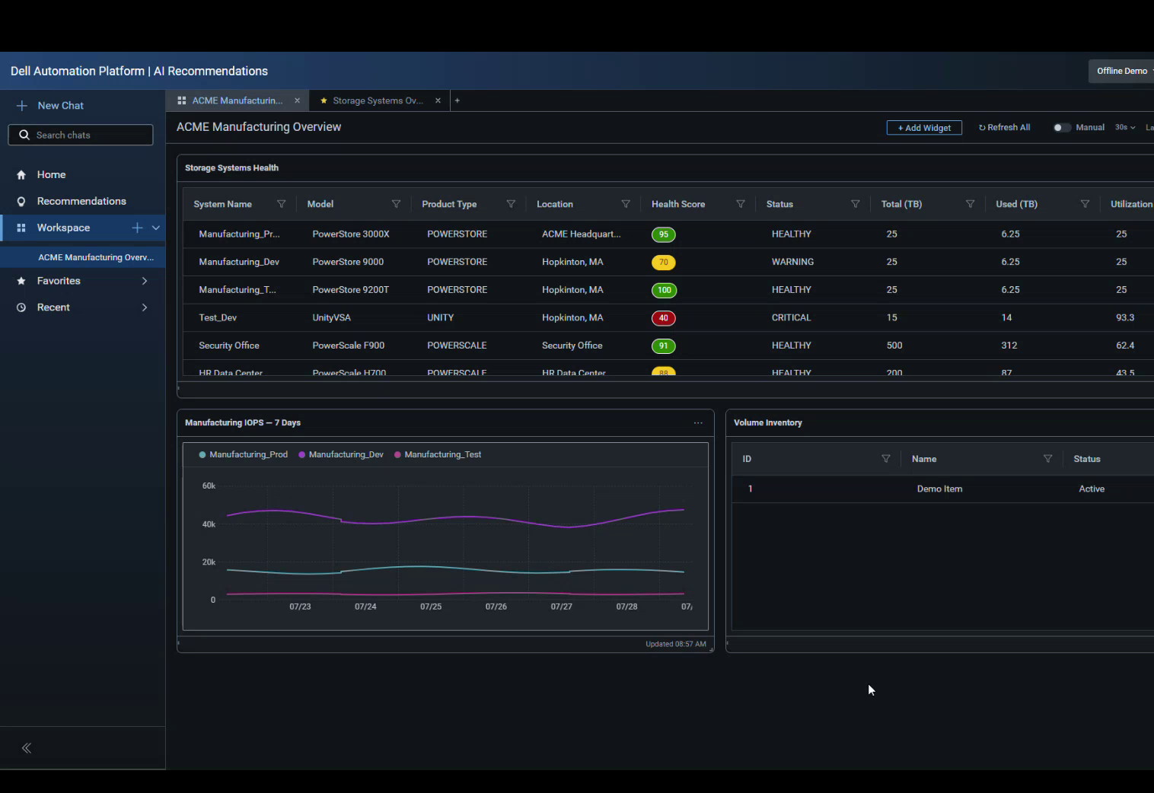Image resolution: width=1154 pixels, height=793 pixels.
Task: Sort by System Name column header
Action: pos(222,204)
